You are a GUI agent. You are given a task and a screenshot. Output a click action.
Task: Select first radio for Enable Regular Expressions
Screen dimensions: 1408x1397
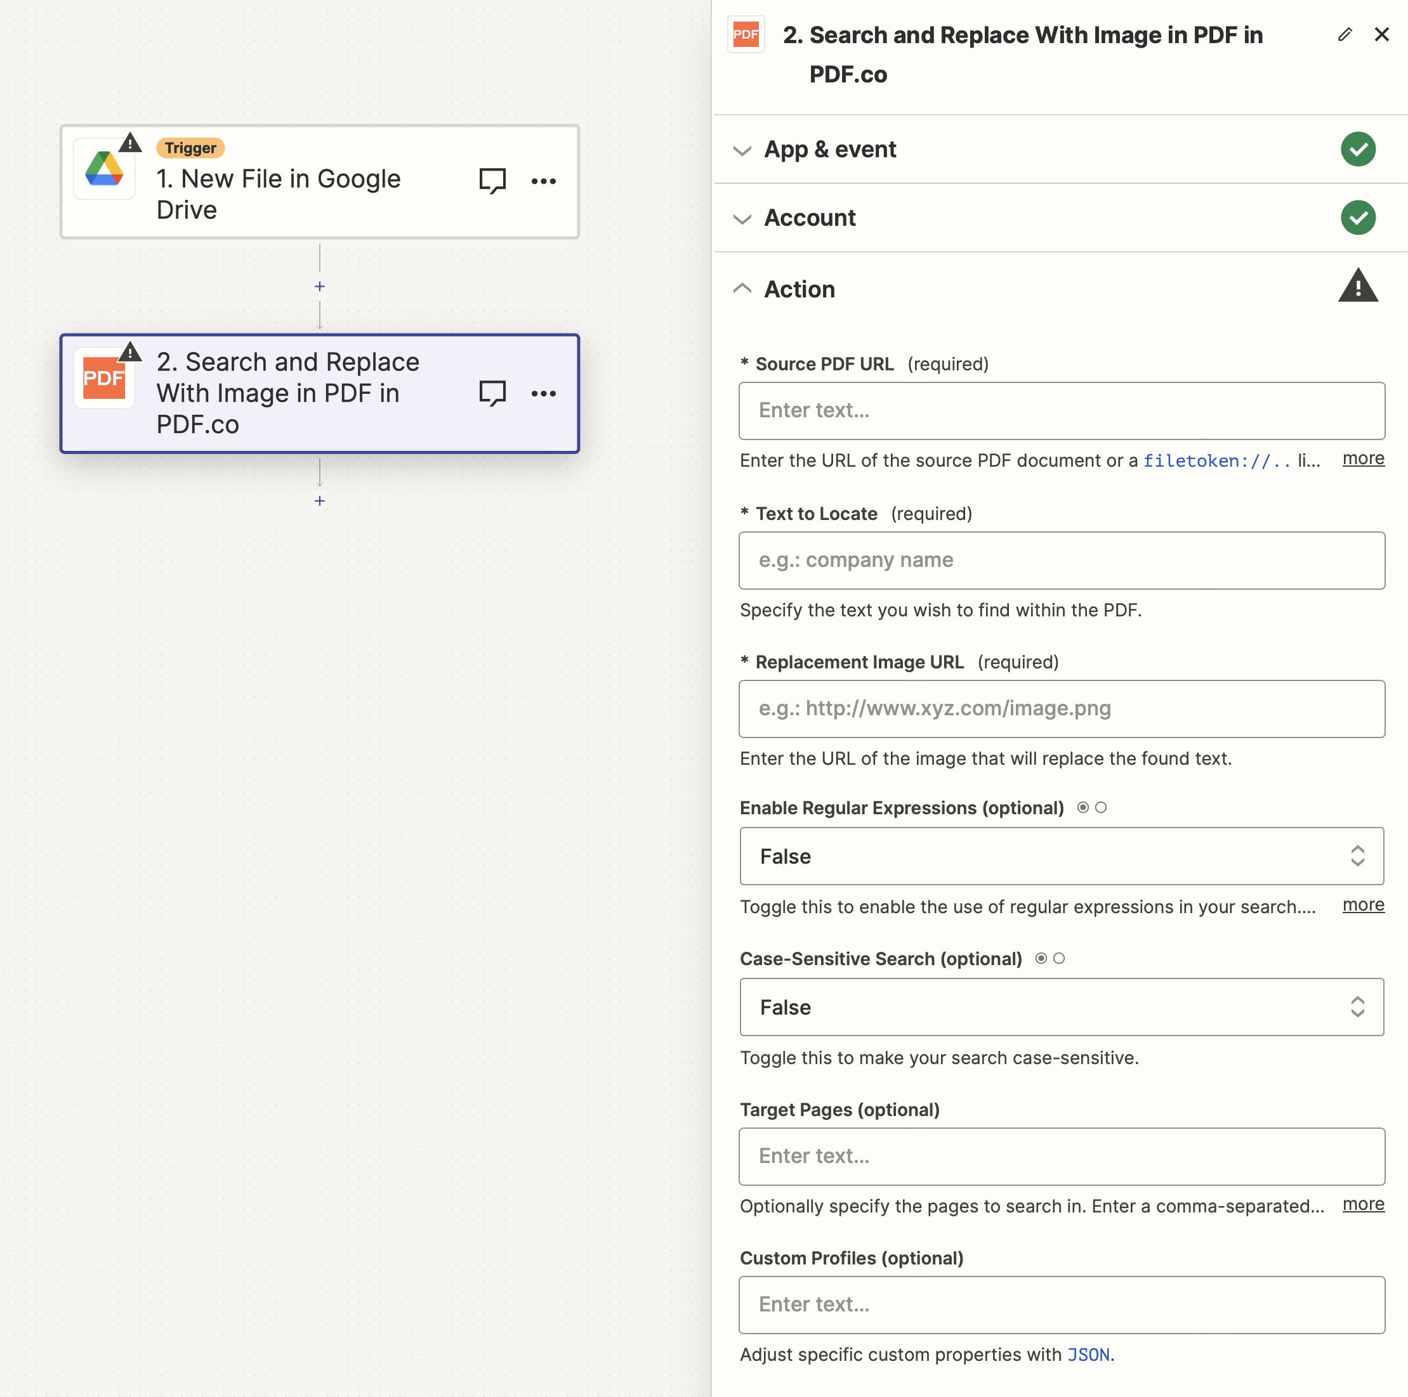(x=1082, y=807)
